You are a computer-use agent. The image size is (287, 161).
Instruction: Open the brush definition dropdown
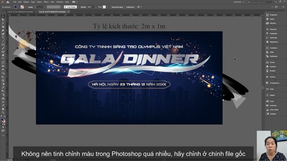coord(78,7)
